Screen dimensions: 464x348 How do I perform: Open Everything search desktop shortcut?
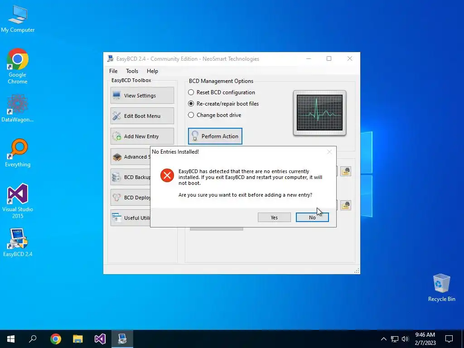pyautogui.click(x=18, y=153)
